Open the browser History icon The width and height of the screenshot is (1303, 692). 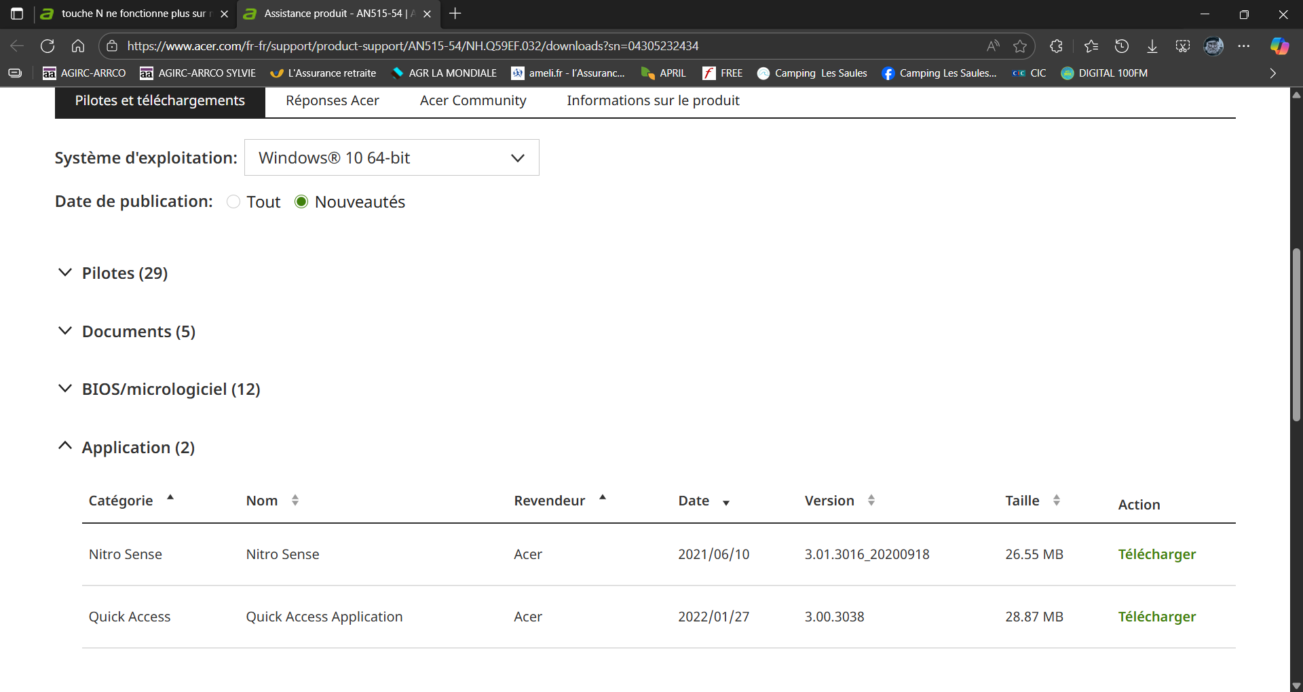1122,46
